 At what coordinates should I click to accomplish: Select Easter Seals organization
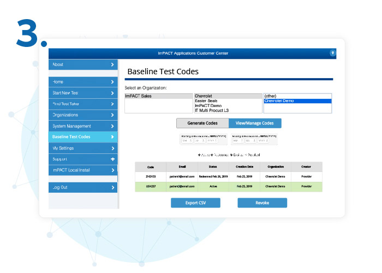pyautogui.click(x=228, y=101)
